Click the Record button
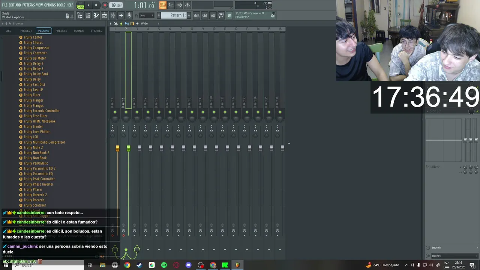The image size is (480, 270). click(105, 5)
